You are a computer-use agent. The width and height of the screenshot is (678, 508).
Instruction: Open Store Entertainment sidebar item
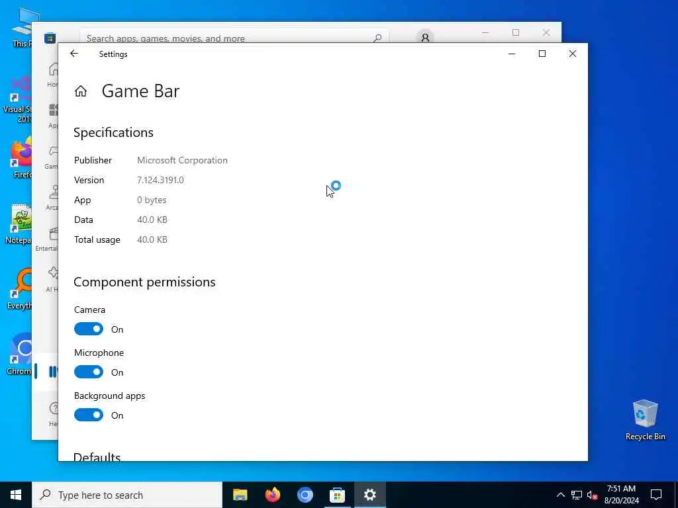(x=47, y=238)
